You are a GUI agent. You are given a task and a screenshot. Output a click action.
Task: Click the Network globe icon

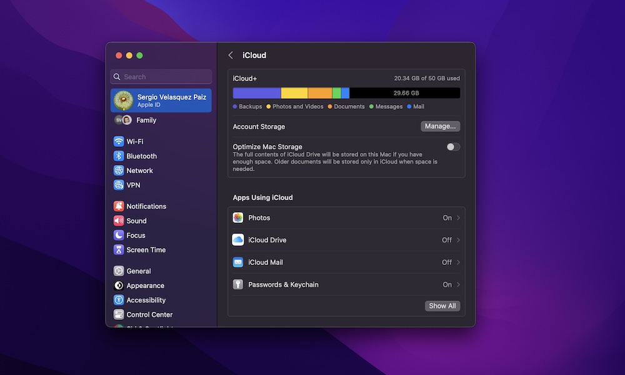tap(118, 171)
